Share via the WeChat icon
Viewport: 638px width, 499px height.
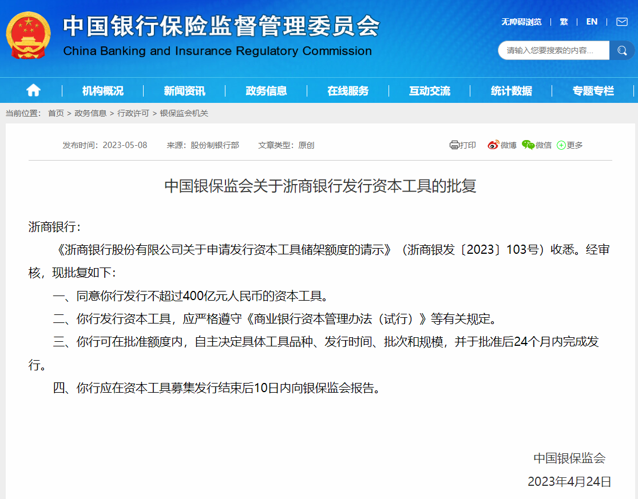pos(528,145)
